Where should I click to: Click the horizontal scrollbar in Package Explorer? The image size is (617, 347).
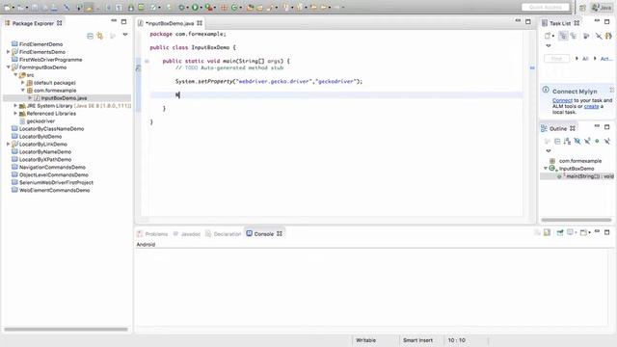point(67,329)
